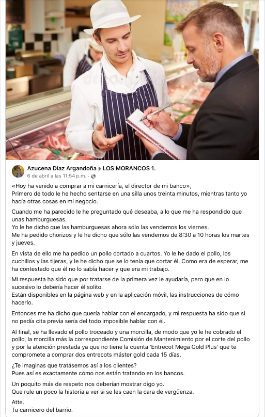This screenshot has width=265, height=417.
Task: Click paragraph starting 'Cuando me ha parecido'
Action: pos(130,228)
